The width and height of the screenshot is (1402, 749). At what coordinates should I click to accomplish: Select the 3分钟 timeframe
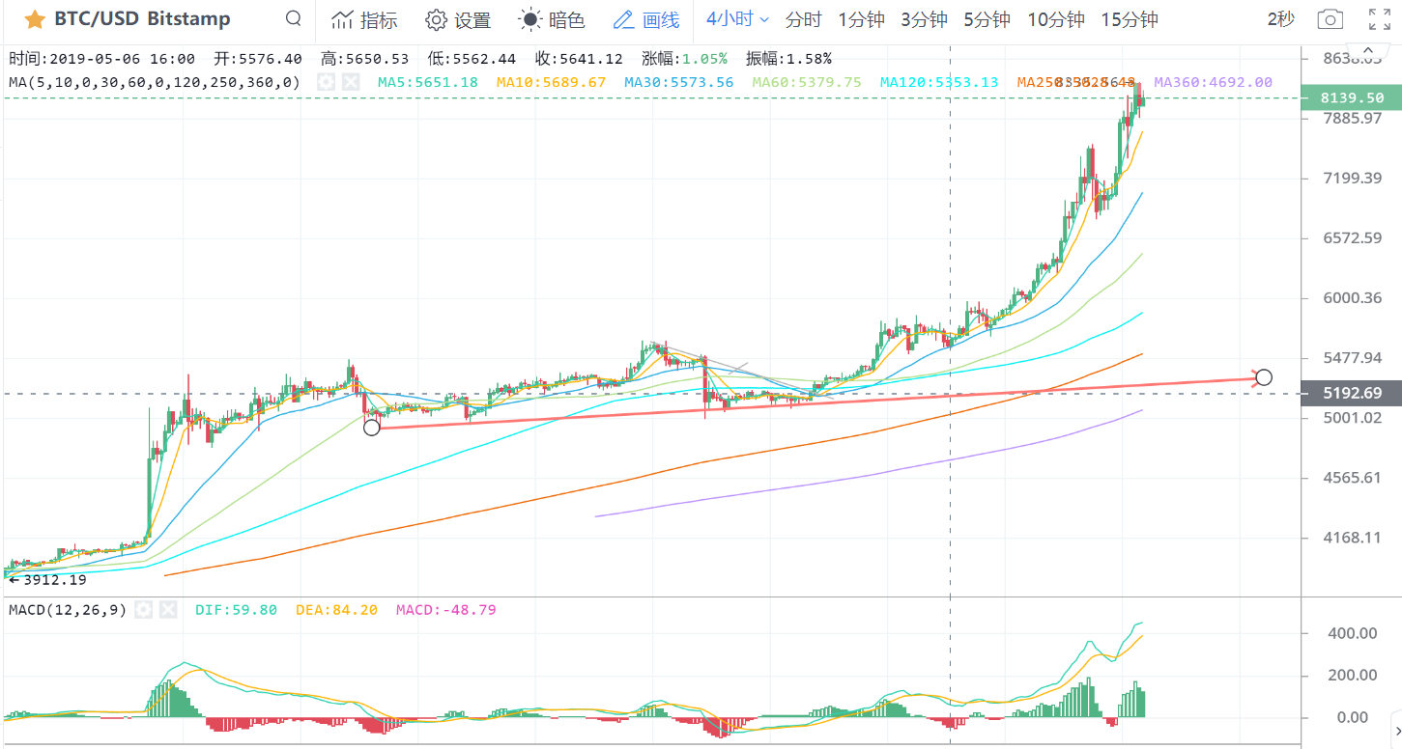coord(925,19)
